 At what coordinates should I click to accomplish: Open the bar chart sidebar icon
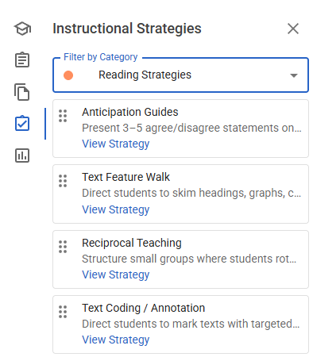point(22,155)
